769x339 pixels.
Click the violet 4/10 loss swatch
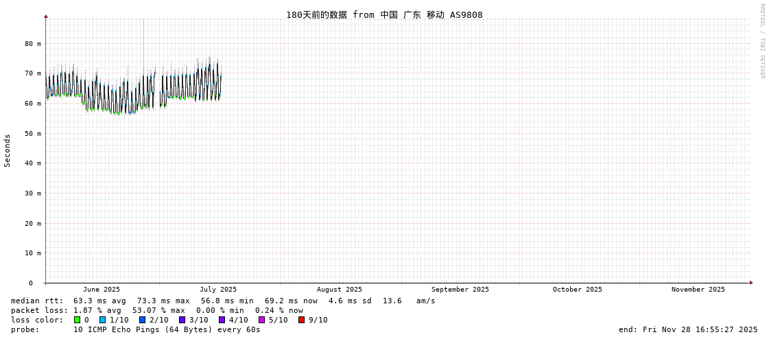(x=222, y=320)
